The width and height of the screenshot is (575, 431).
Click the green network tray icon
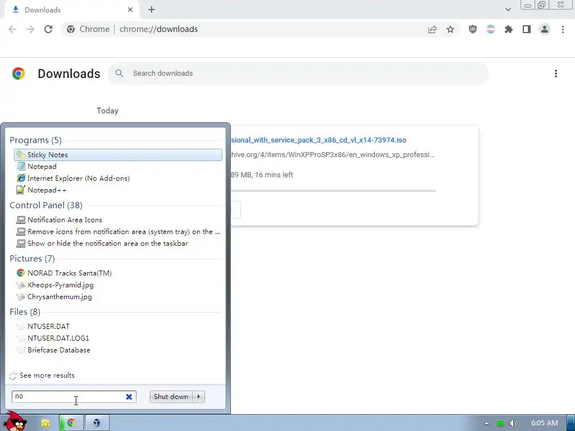[x=500, y=423]
